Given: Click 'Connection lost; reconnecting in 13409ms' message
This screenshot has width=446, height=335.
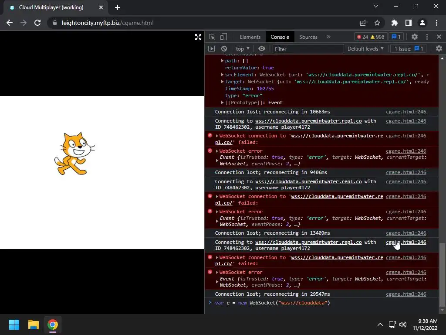Looking at the screenshot, I should point(272,233).
